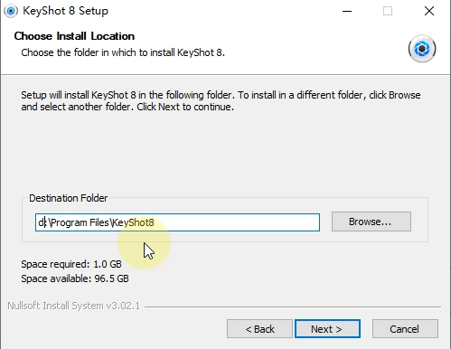This screenshot has height=349, width=451.
Task: Click the Space required: 1.0 GB text
Action: (x=71, y=264)
